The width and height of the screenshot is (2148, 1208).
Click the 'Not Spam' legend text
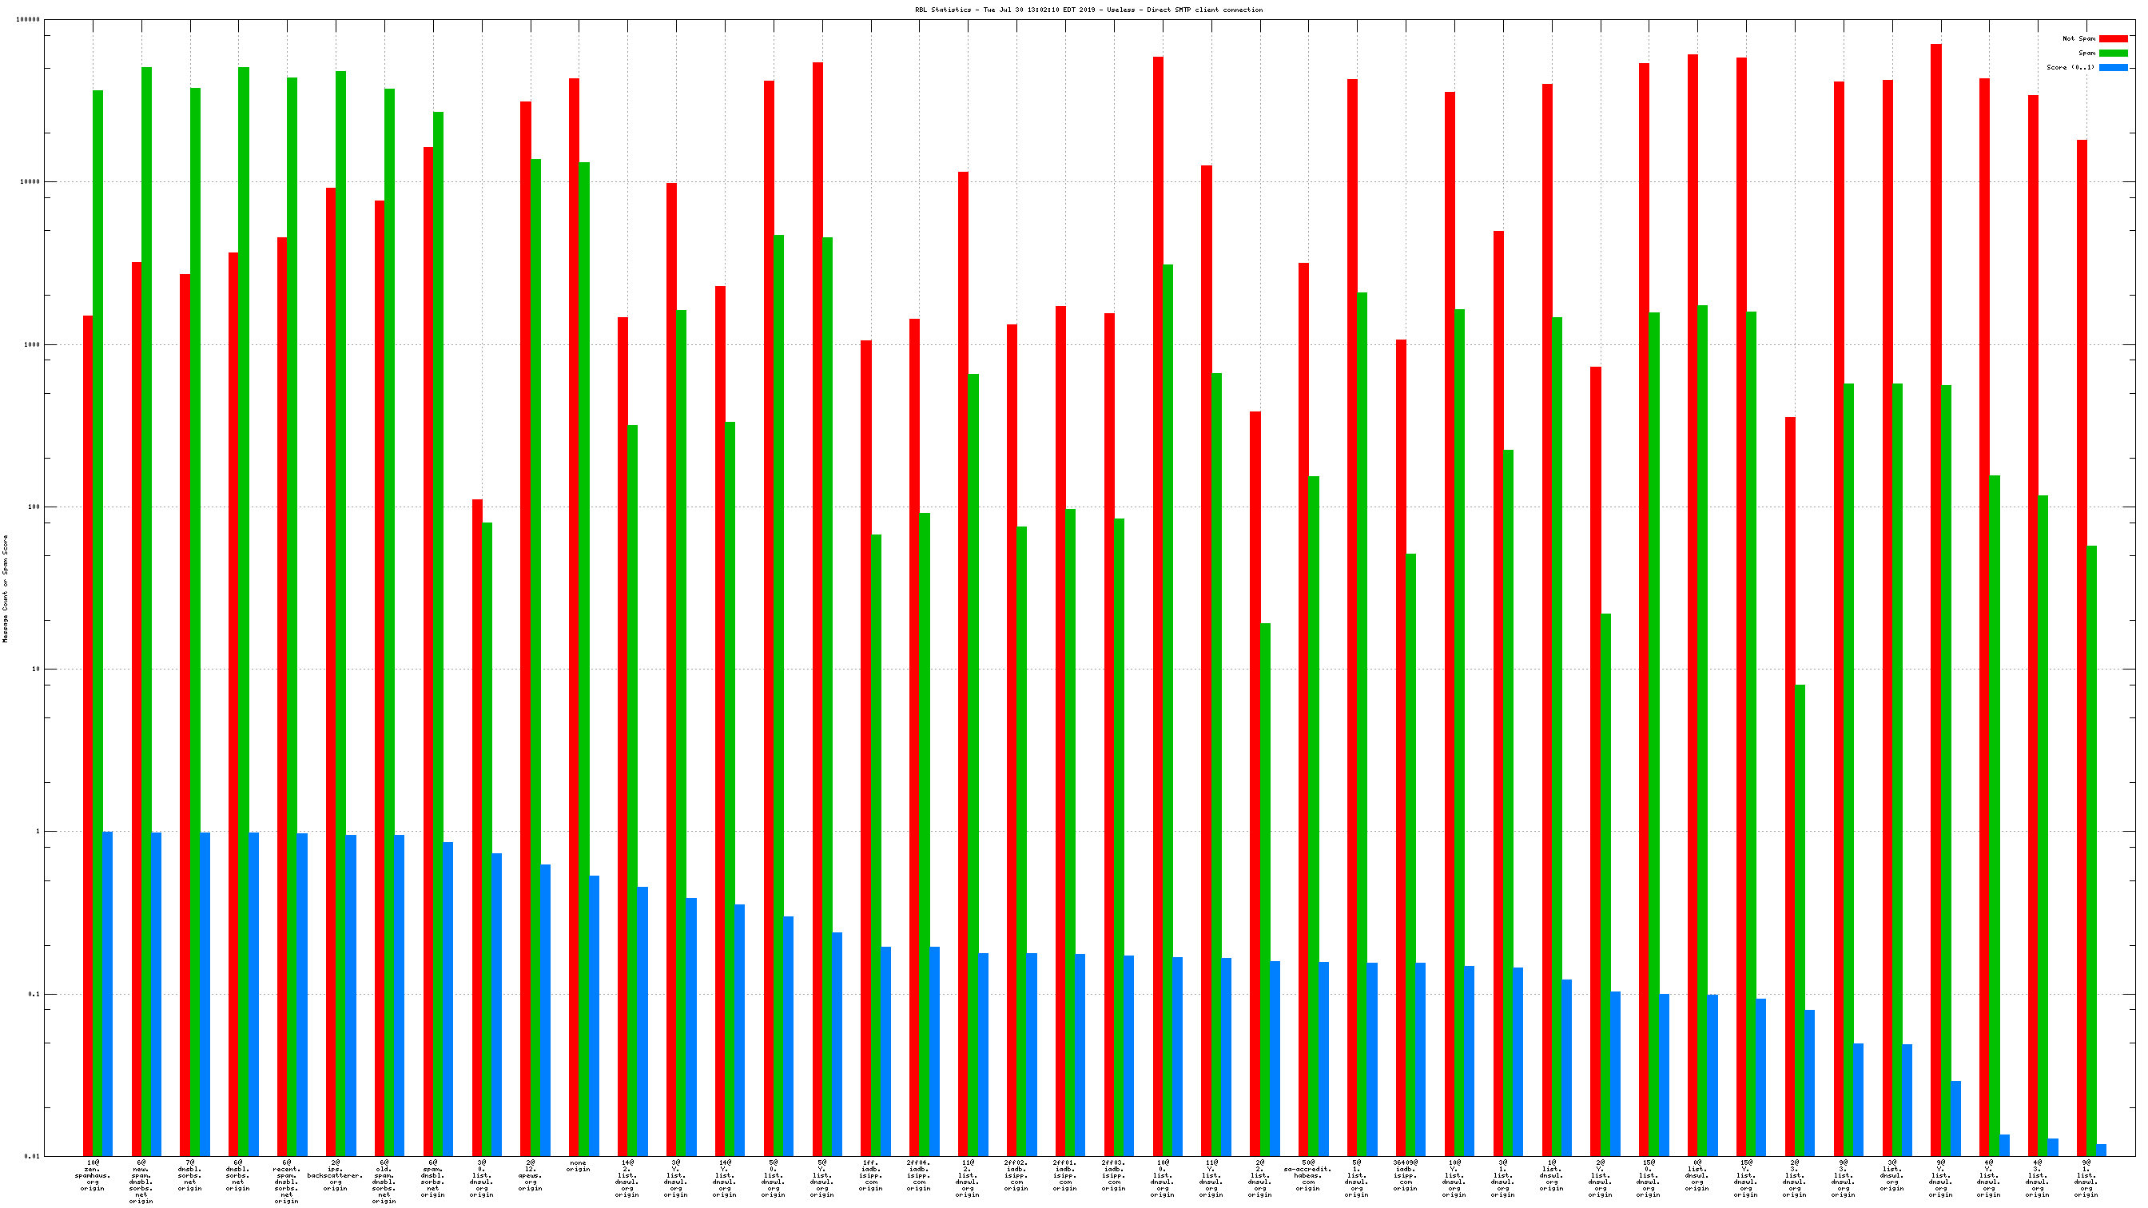point(2078,39)
